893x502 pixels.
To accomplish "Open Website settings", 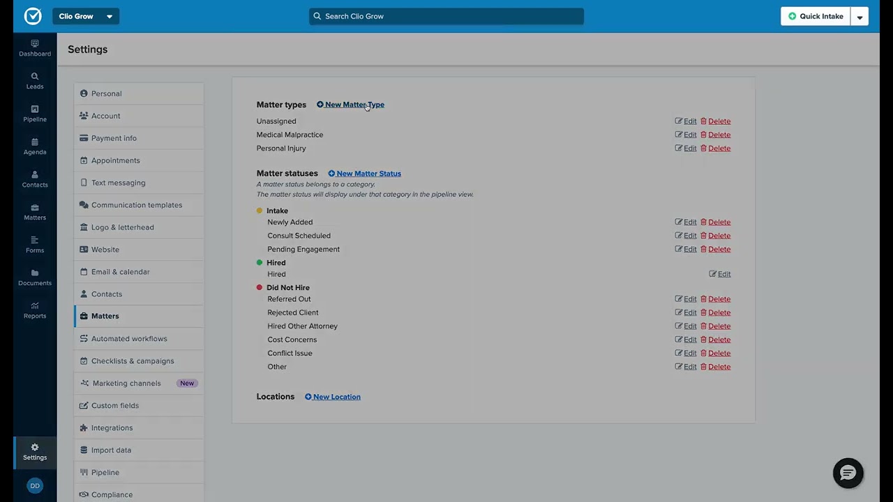I will point(139,250).
